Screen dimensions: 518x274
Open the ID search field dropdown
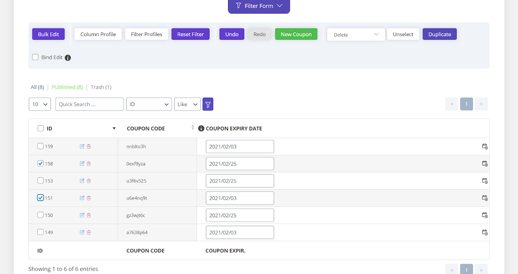149,104
